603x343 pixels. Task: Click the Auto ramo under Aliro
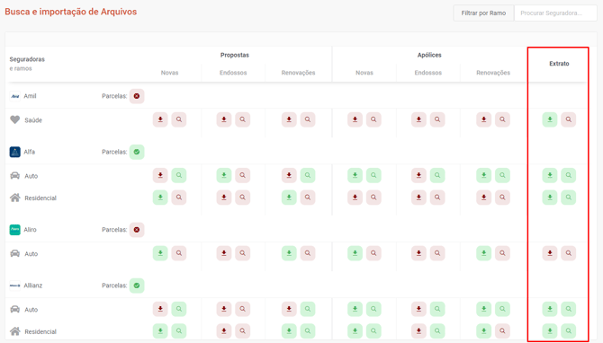(31, 253)
